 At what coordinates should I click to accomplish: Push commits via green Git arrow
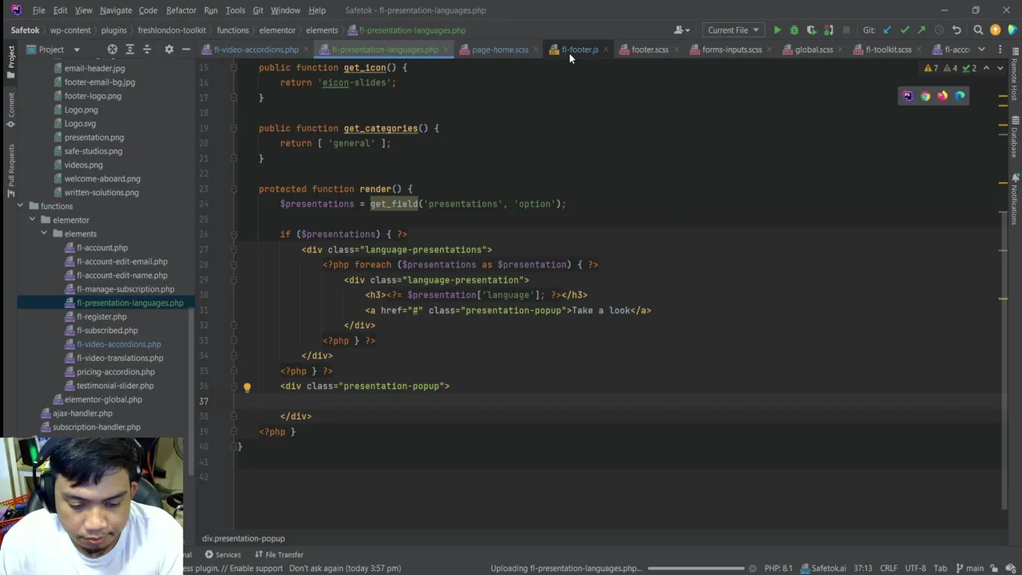click(x=921, y=30)
